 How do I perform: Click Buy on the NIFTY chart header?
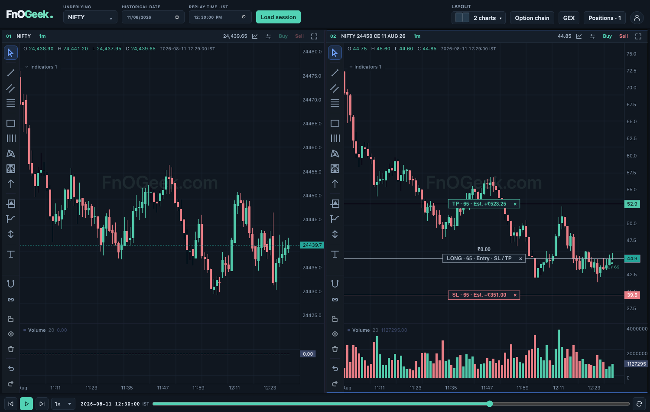pos(283,36)
